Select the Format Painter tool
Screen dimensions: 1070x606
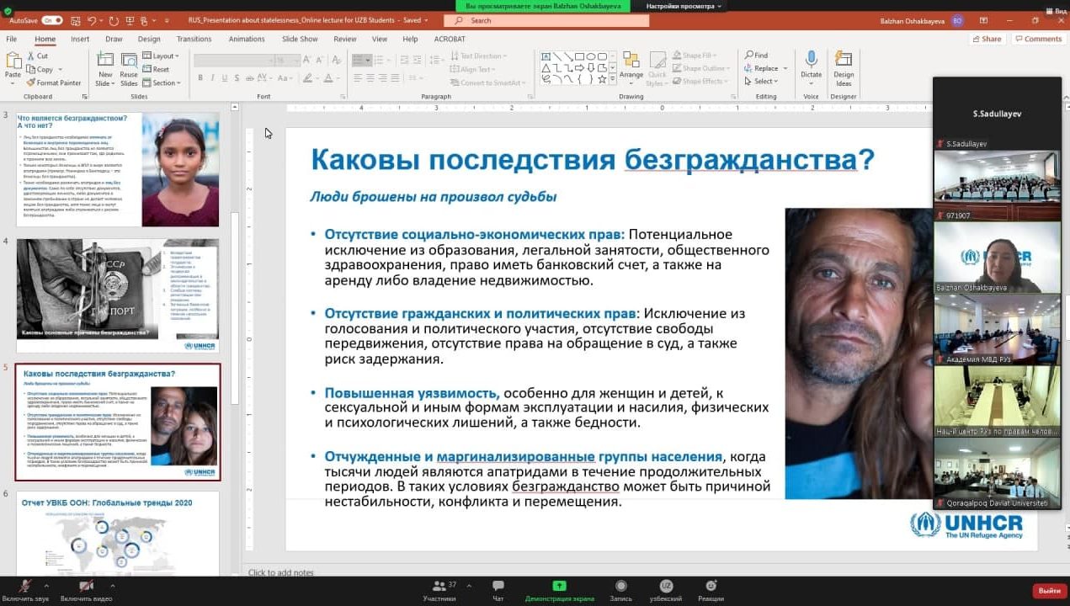54,83
